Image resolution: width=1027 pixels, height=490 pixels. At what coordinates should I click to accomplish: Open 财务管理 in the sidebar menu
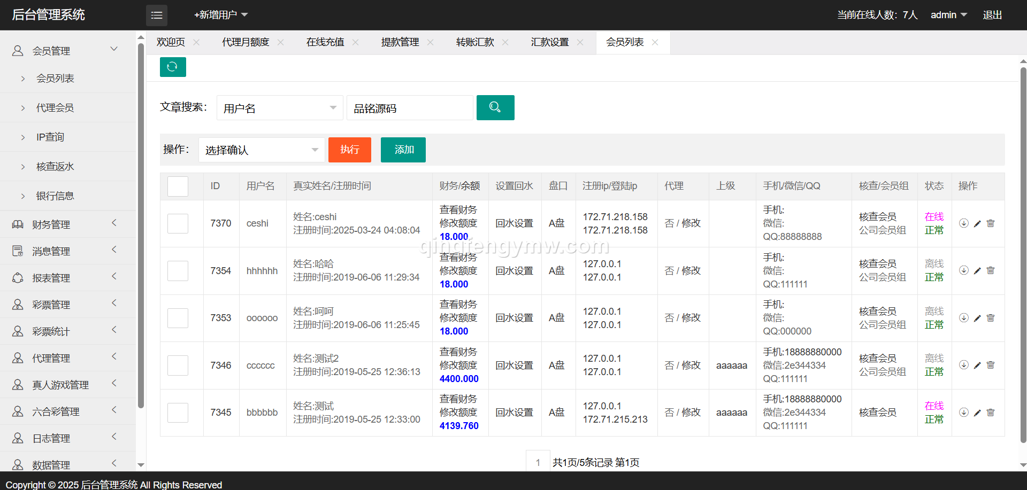51,224
